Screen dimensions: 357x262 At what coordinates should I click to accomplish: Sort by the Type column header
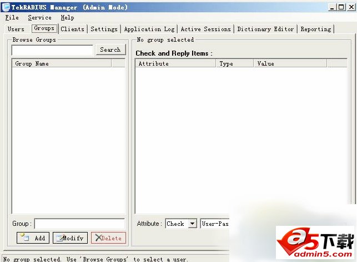[235, 63]
